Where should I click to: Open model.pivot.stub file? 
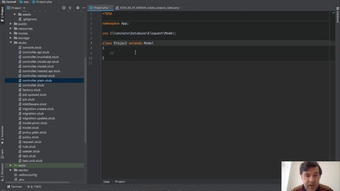point(35,123)
